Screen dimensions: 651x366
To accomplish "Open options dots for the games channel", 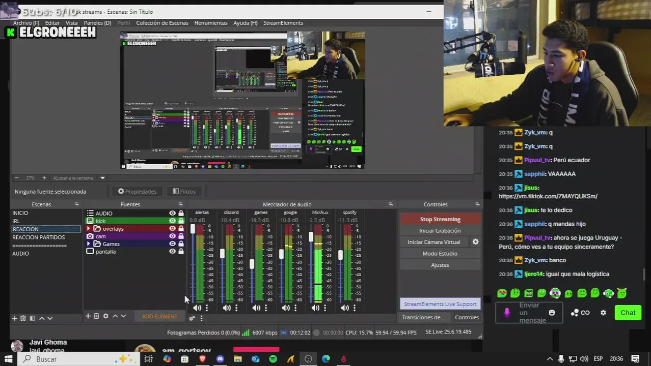I will point(266,308).
